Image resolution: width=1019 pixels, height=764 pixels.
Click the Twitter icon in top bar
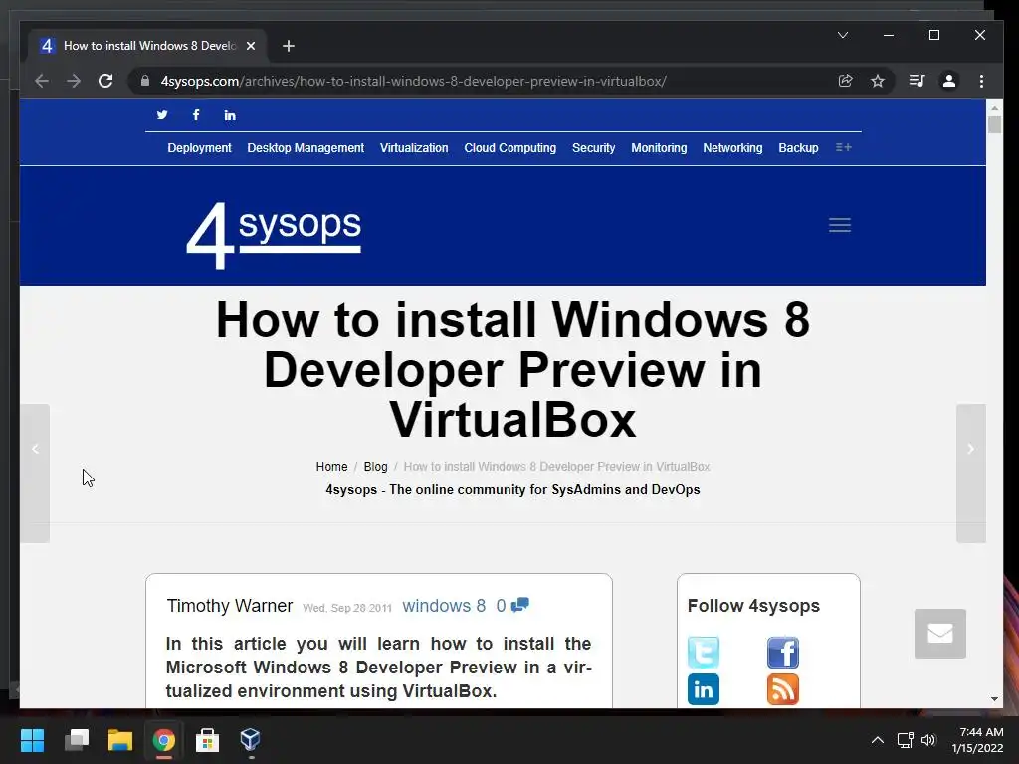[162, 115]
